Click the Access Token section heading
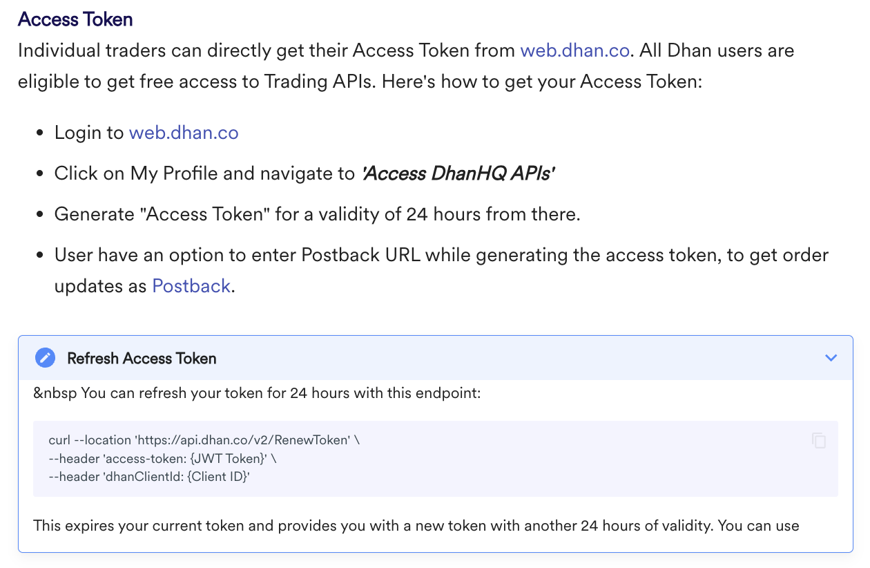 pos(75,19)
